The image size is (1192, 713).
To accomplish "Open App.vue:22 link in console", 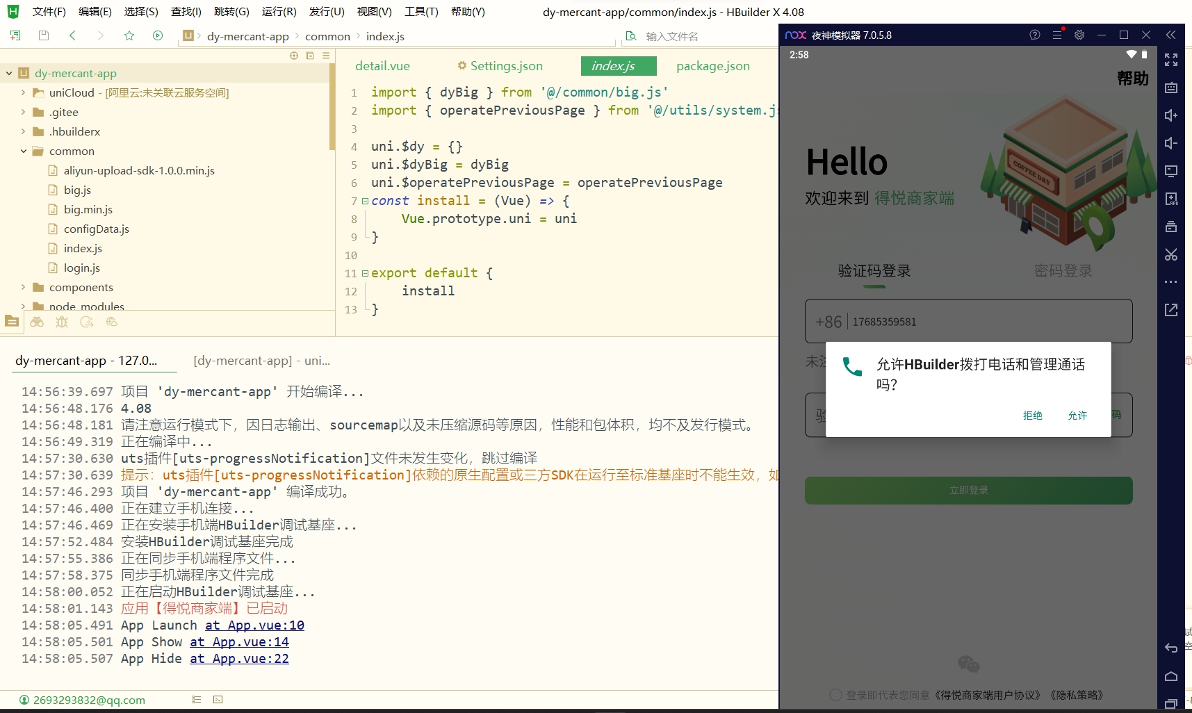I will (239, 659).
